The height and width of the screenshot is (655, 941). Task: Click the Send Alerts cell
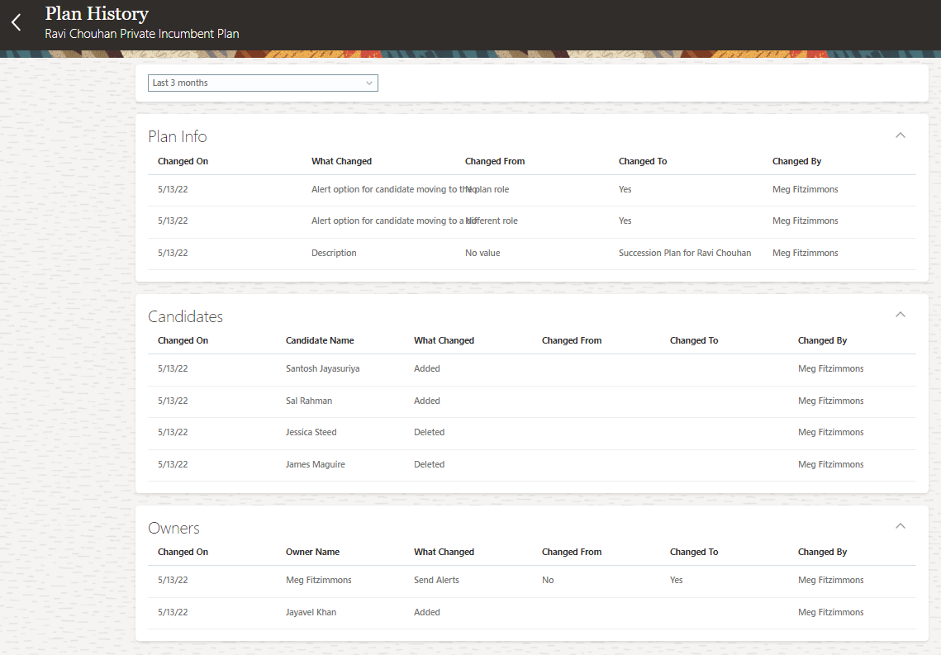tap(436, 581)
